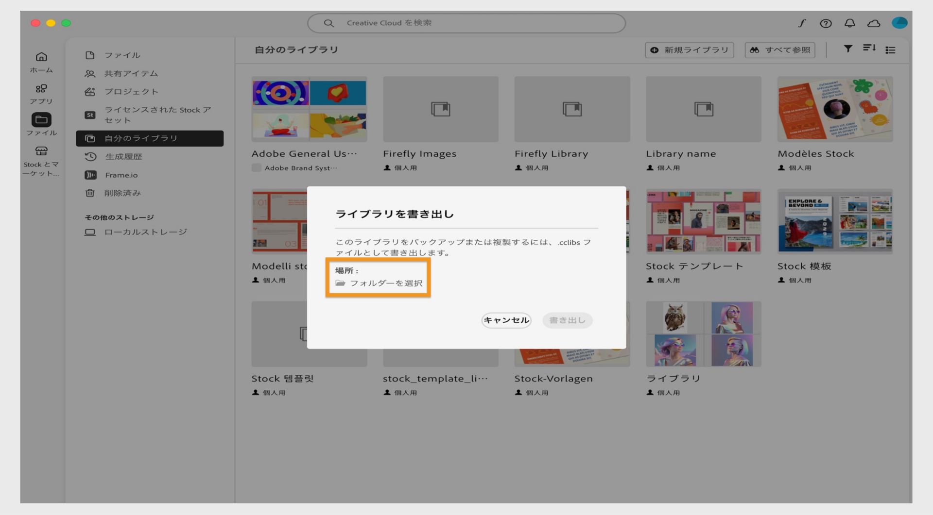Screen dimensions: 933x515
Task: Click the Adobe Brand Syst… label
Action: (x=301, y=168)
